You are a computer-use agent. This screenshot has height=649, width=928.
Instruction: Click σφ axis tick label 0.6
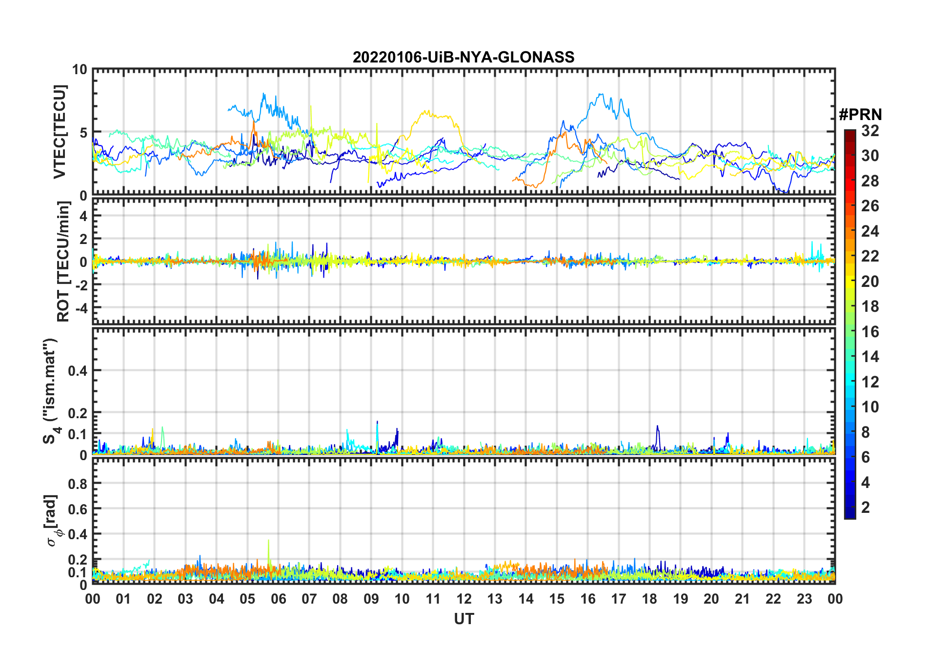pos(78,509)
